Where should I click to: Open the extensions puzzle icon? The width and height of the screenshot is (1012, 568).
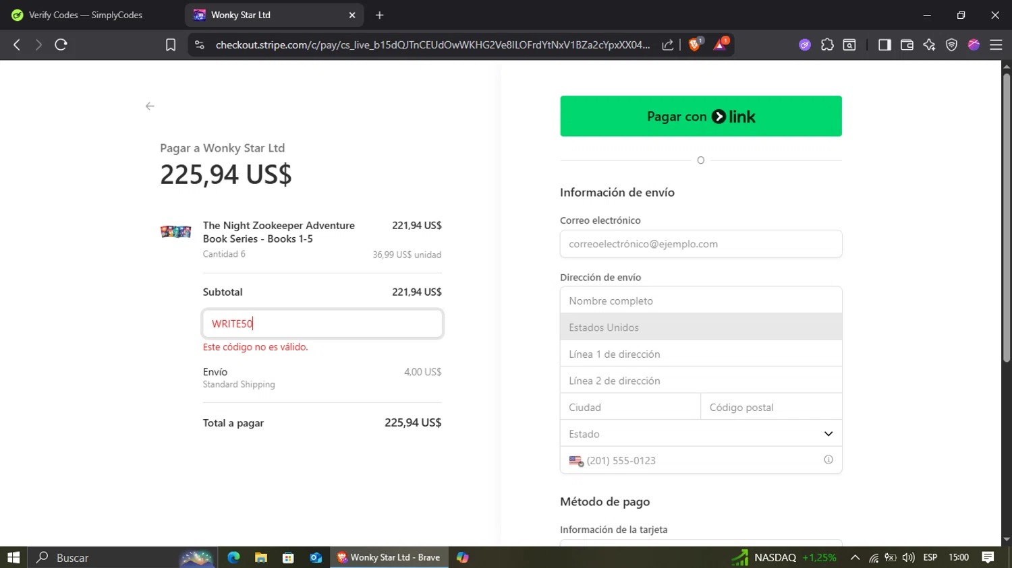(x=827, y=44)
